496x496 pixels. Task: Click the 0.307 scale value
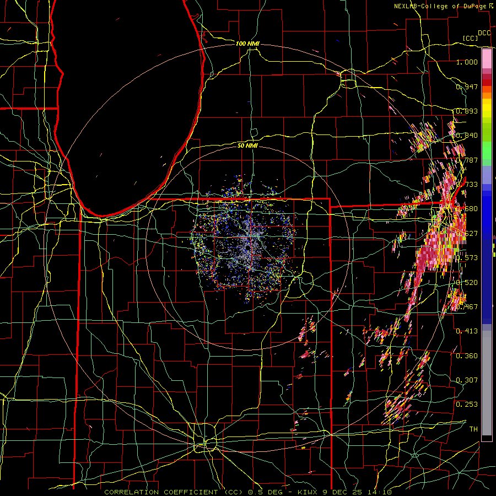467,380
